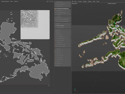
Task: Click Default Camera label
Action: (112, 4)
